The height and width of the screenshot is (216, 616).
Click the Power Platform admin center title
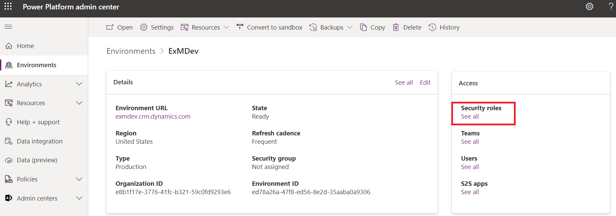[71, 7]
